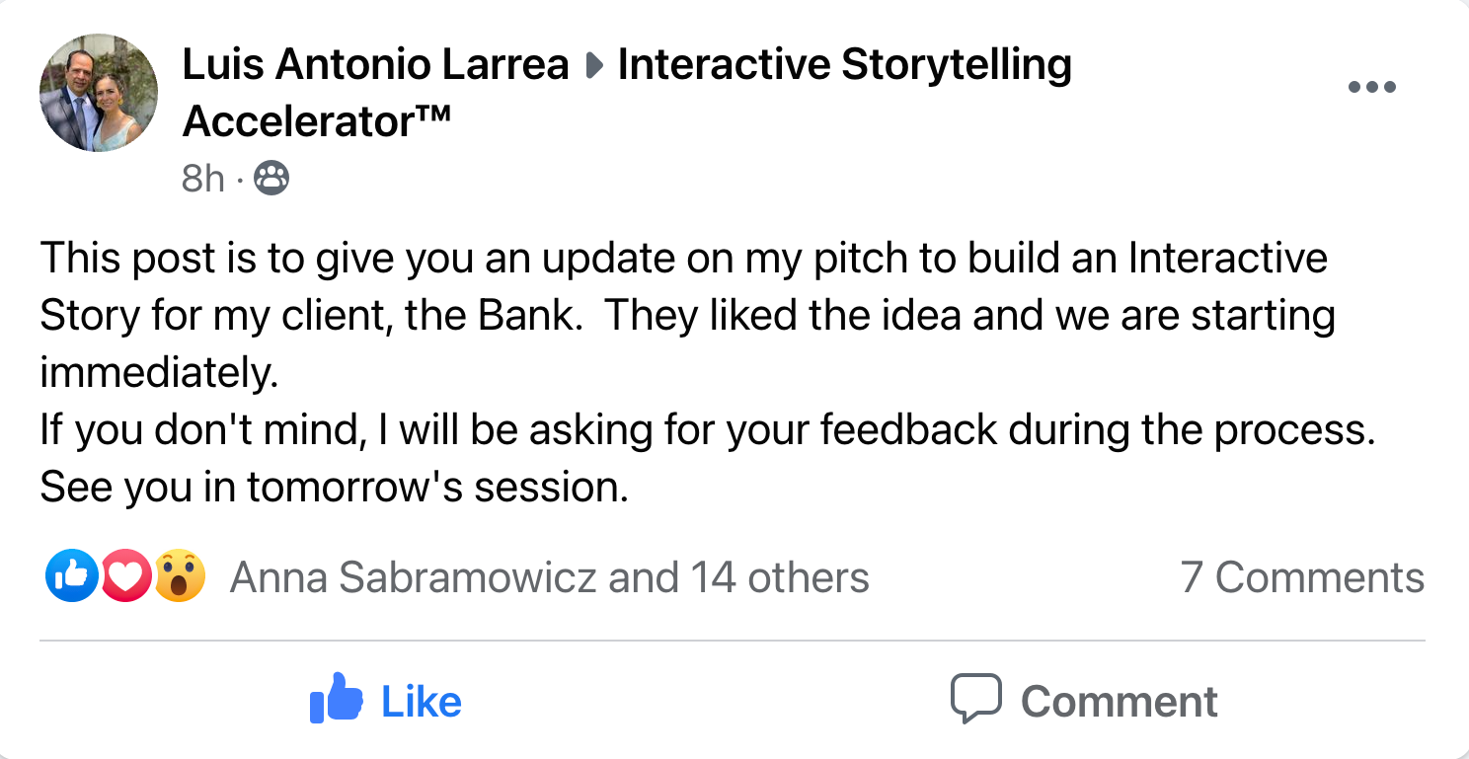This screenshot has width=1469, height=759.
Task: Click the post's first paragraph about the Bank
Action: click(686, 316)
